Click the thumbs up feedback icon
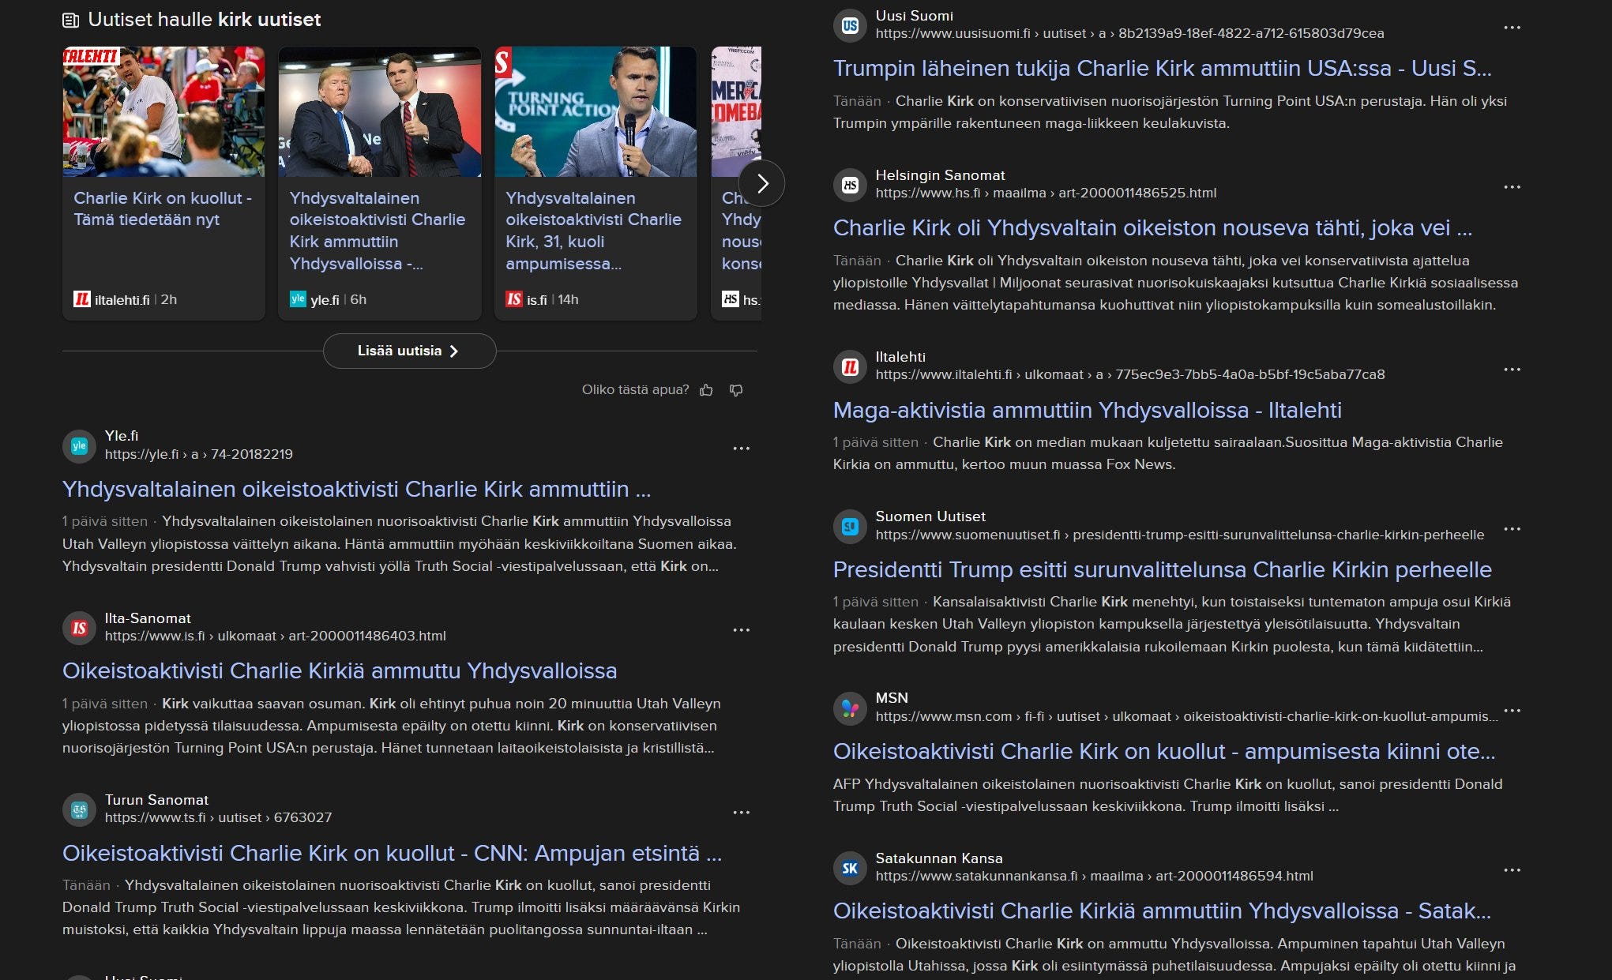The height and width of the screenshot is (980, 1612). tap(706, 390)
